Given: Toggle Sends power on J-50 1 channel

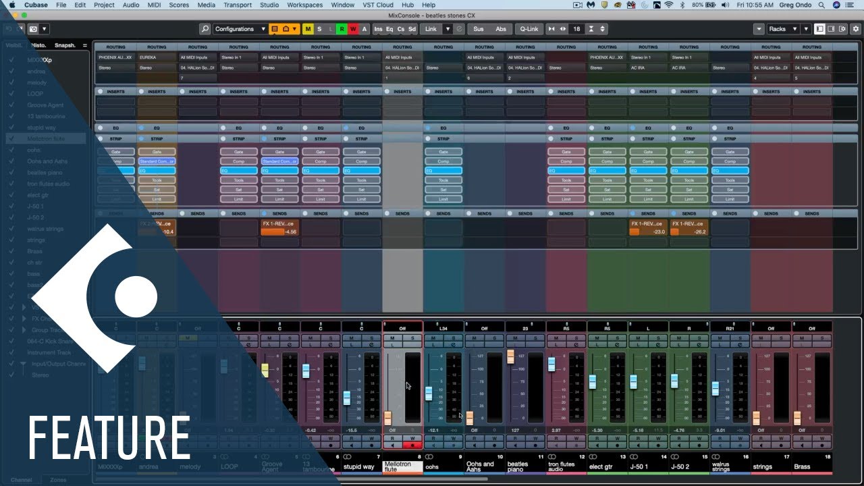Looking at the screenshot, I should click(x=633, y=213).
